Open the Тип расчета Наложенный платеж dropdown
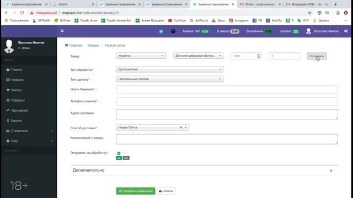The width and height of the screenshot is (353, 198). click(170, 79)
